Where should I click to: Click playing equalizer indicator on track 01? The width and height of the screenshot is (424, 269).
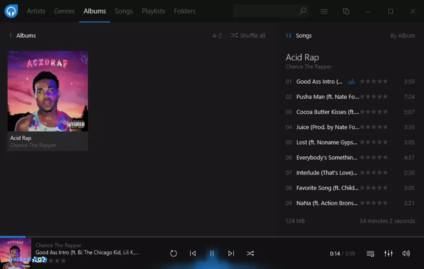[x=351, y=82]
